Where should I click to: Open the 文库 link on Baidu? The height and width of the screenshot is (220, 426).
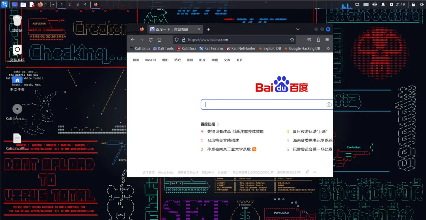pos(227,60)
